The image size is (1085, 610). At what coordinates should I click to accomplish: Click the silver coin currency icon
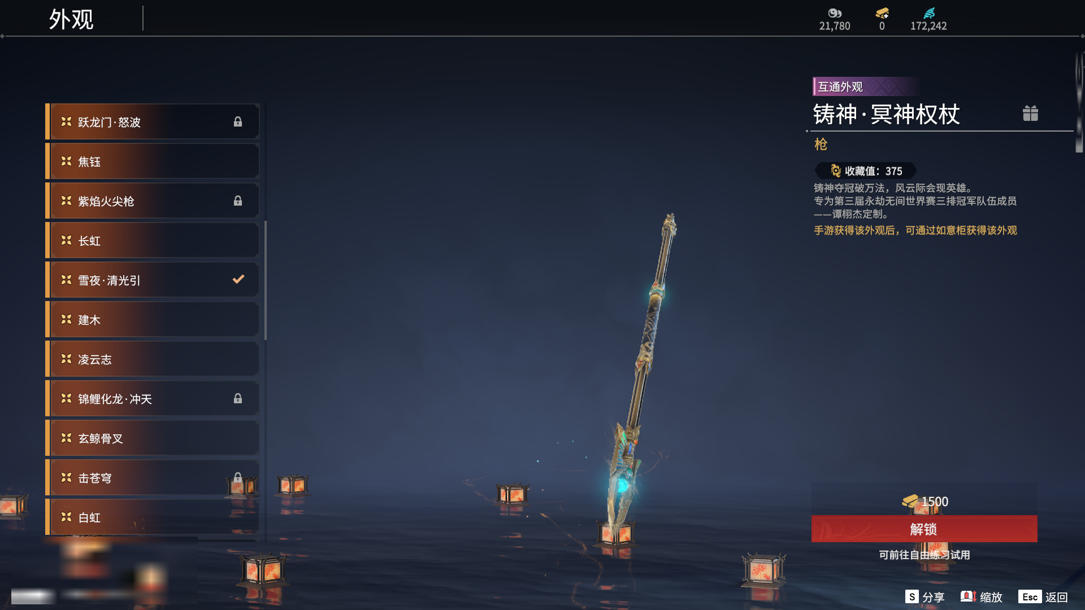(x=835, y=13)
